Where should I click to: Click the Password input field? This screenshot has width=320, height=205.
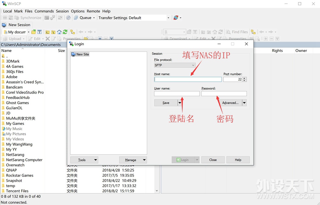(224, 94)
